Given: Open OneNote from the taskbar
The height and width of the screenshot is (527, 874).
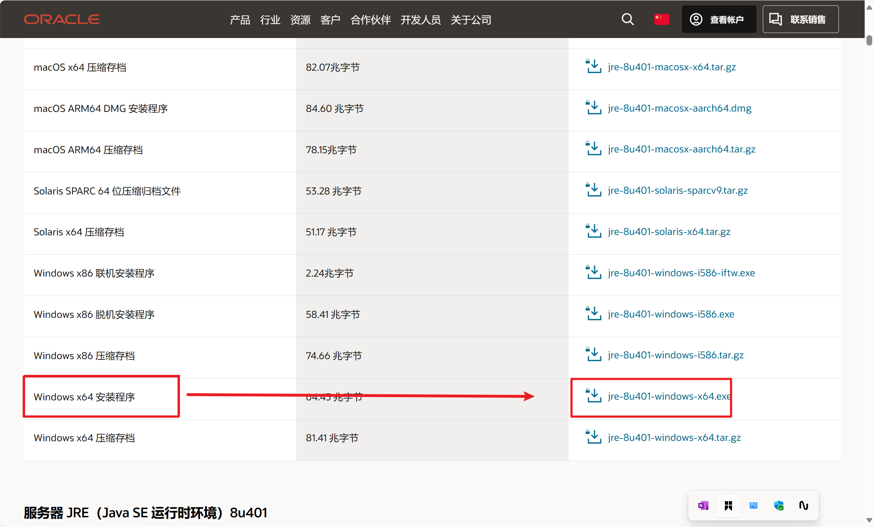Looking at the screenshot, I should pos(703,505).
